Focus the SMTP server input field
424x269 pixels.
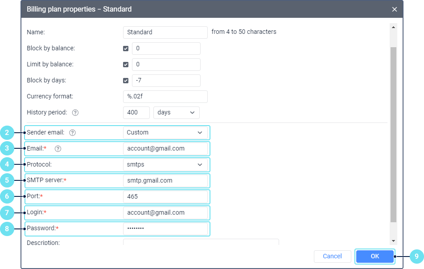point(165,181)
